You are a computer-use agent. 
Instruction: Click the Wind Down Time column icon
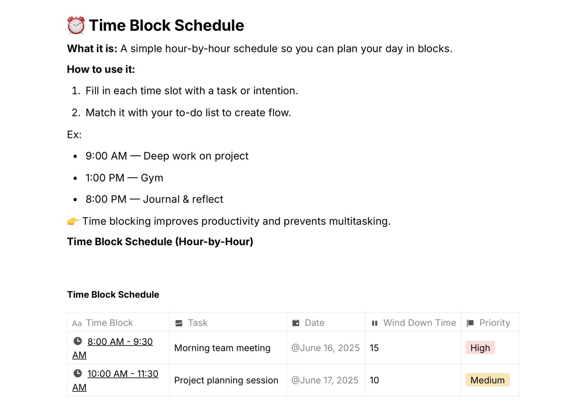375,323
